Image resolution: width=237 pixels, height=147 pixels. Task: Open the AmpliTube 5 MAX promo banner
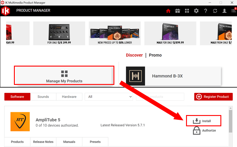[170, 33]
